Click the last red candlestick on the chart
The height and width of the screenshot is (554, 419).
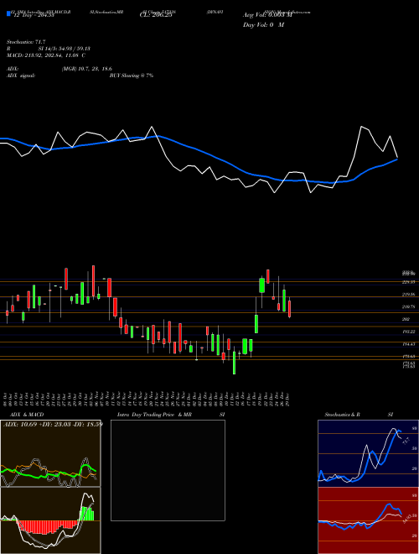[290, 309]
